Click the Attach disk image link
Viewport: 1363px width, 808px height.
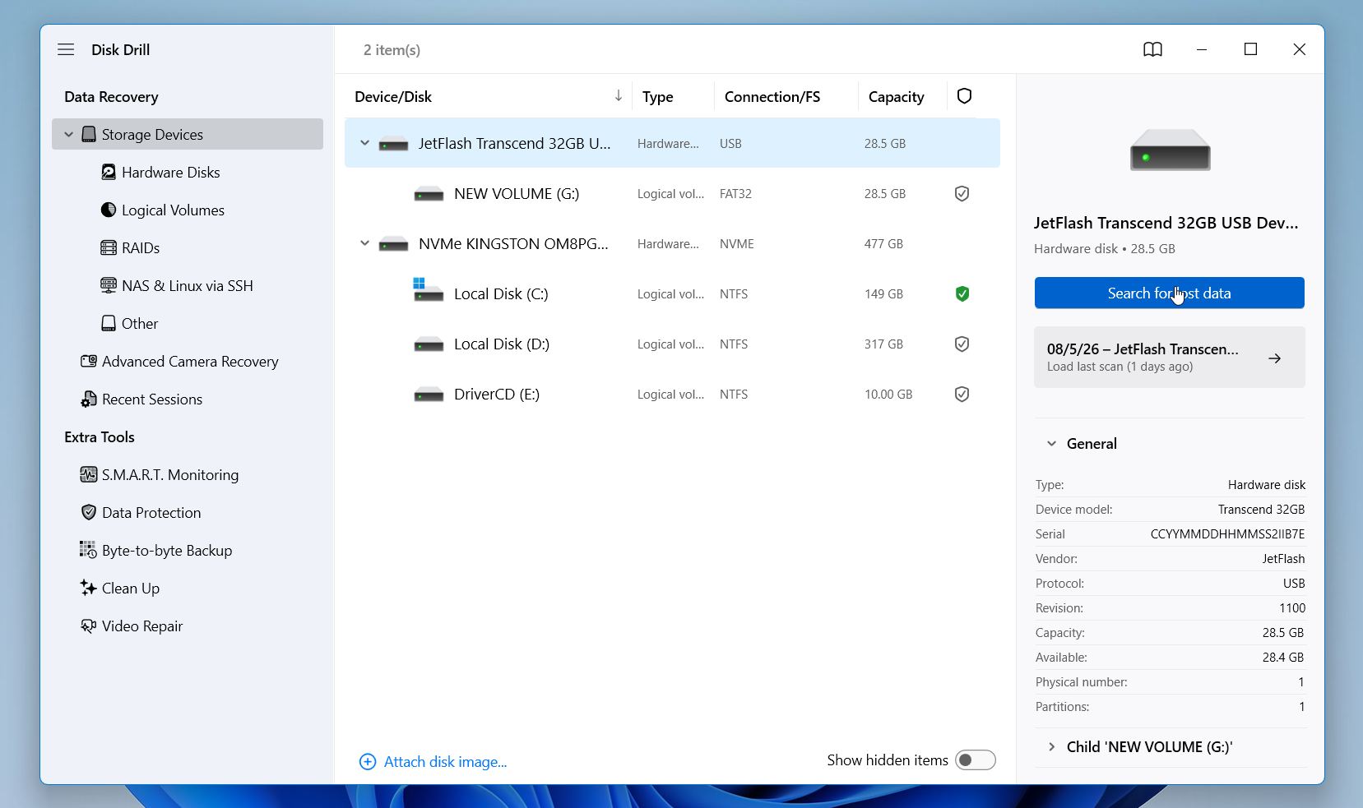pos(445,762)
